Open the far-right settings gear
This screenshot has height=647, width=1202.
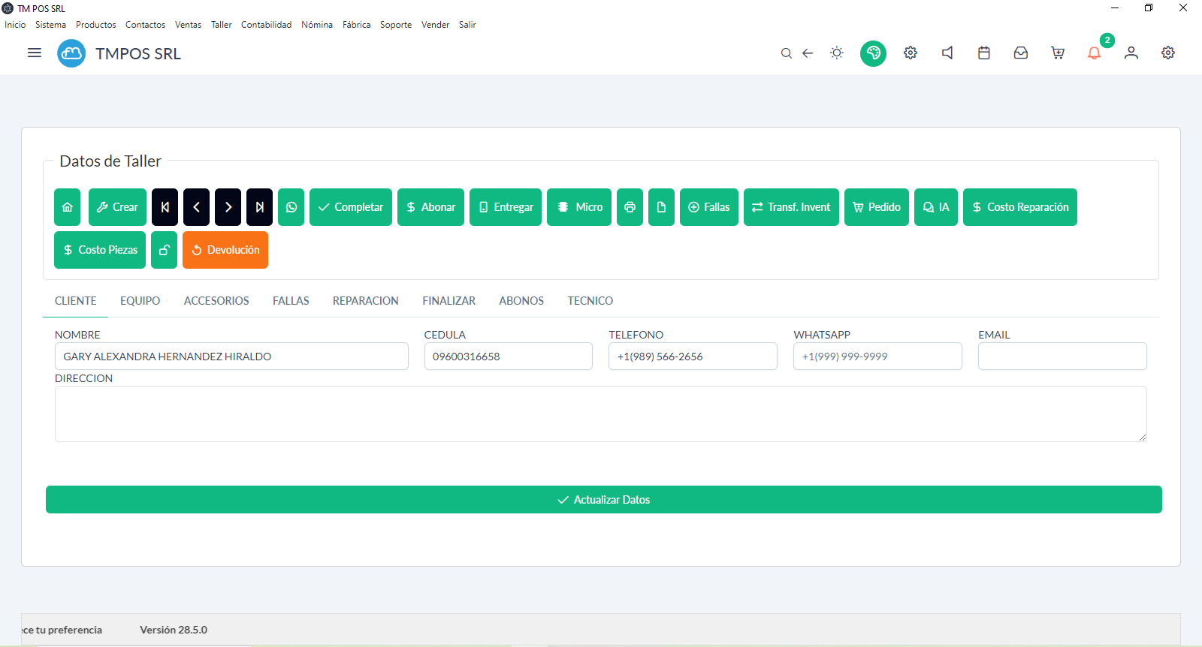(x=1168, y=53)
